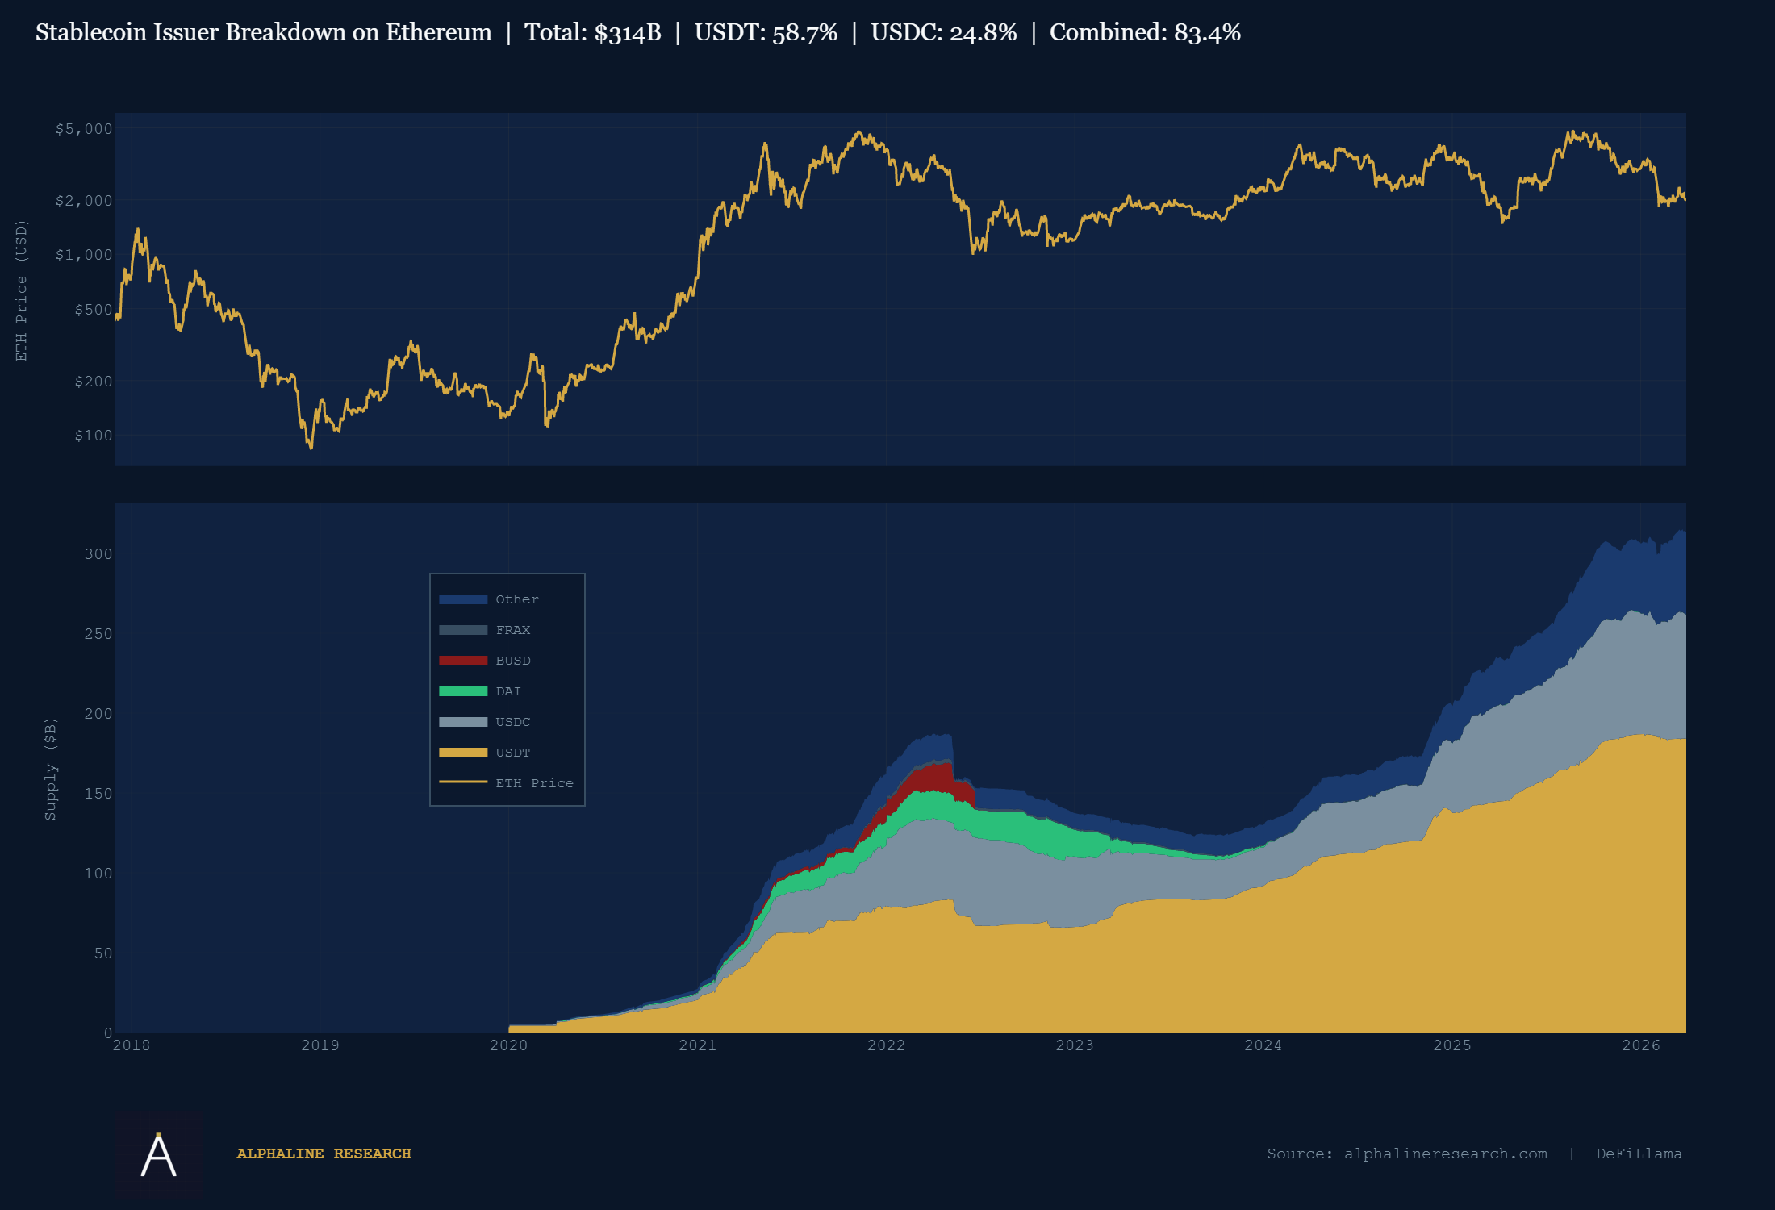The image size is (1775, 1210).
Task: Select the BUSD red legend swatch
Action: coord(464,660)
